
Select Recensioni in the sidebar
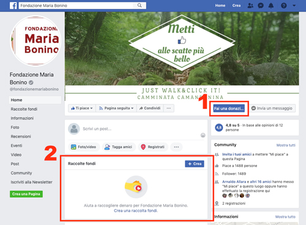coord(21,136)
